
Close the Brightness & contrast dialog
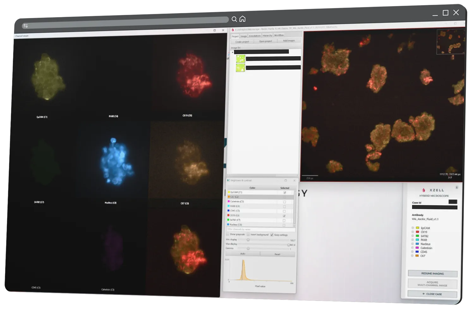[294, 180]
